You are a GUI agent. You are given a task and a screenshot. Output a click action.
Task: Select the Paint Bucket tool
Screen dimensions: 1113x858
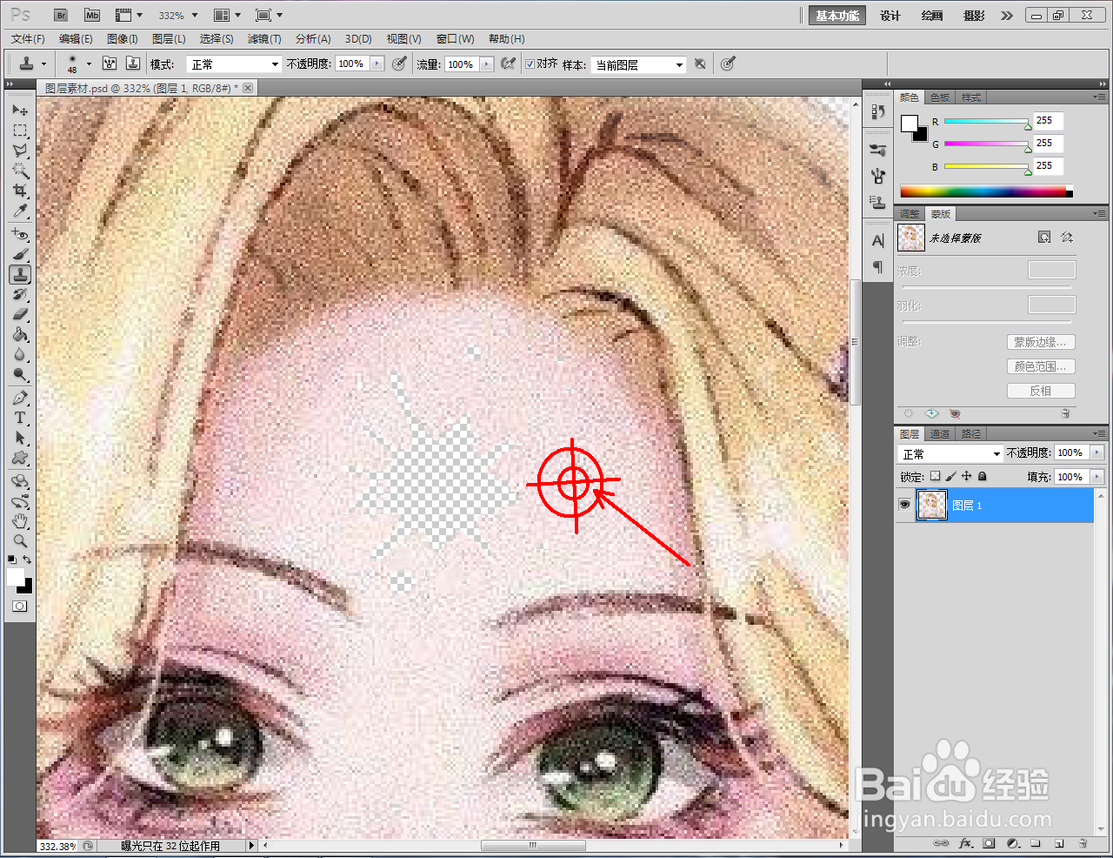pos(20,335)
